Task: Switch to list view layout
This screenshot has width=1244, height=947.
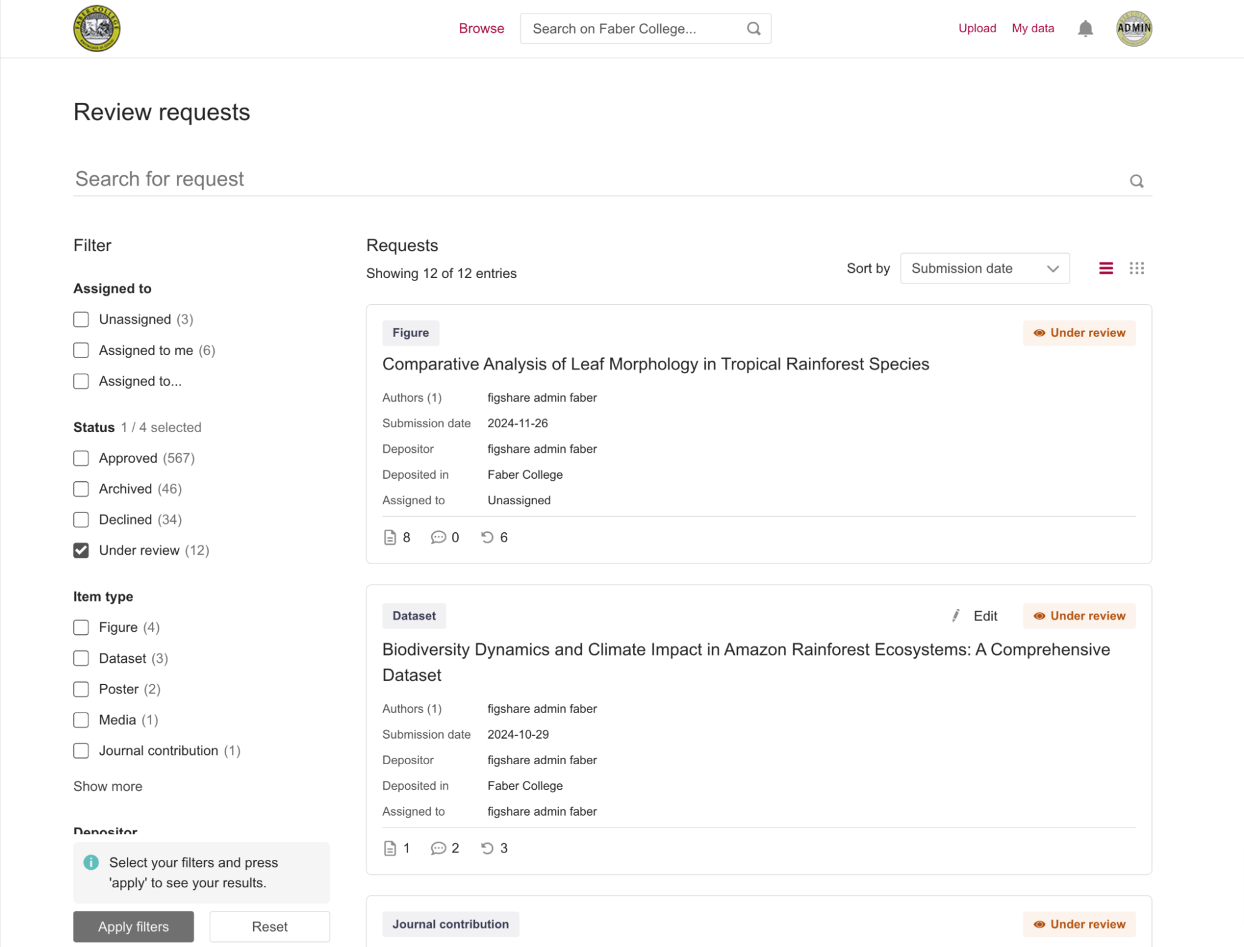Action: click(1105, 268)
